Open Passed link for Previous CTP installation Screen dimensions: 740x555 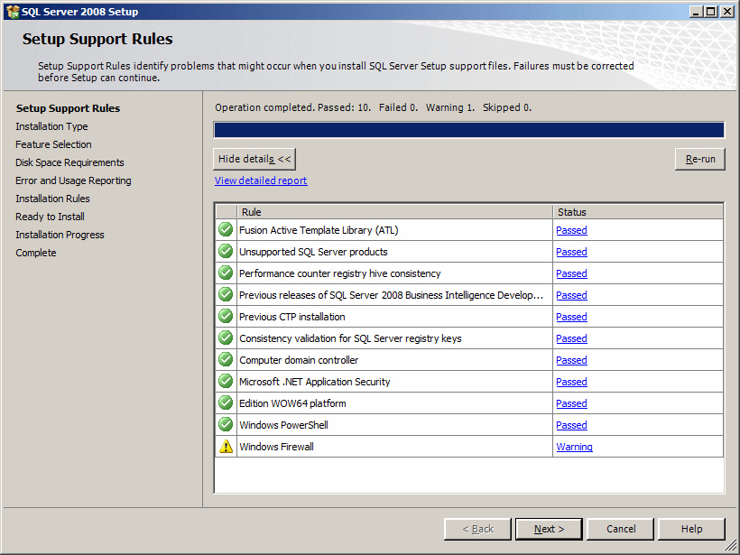[x=571, y=317]
